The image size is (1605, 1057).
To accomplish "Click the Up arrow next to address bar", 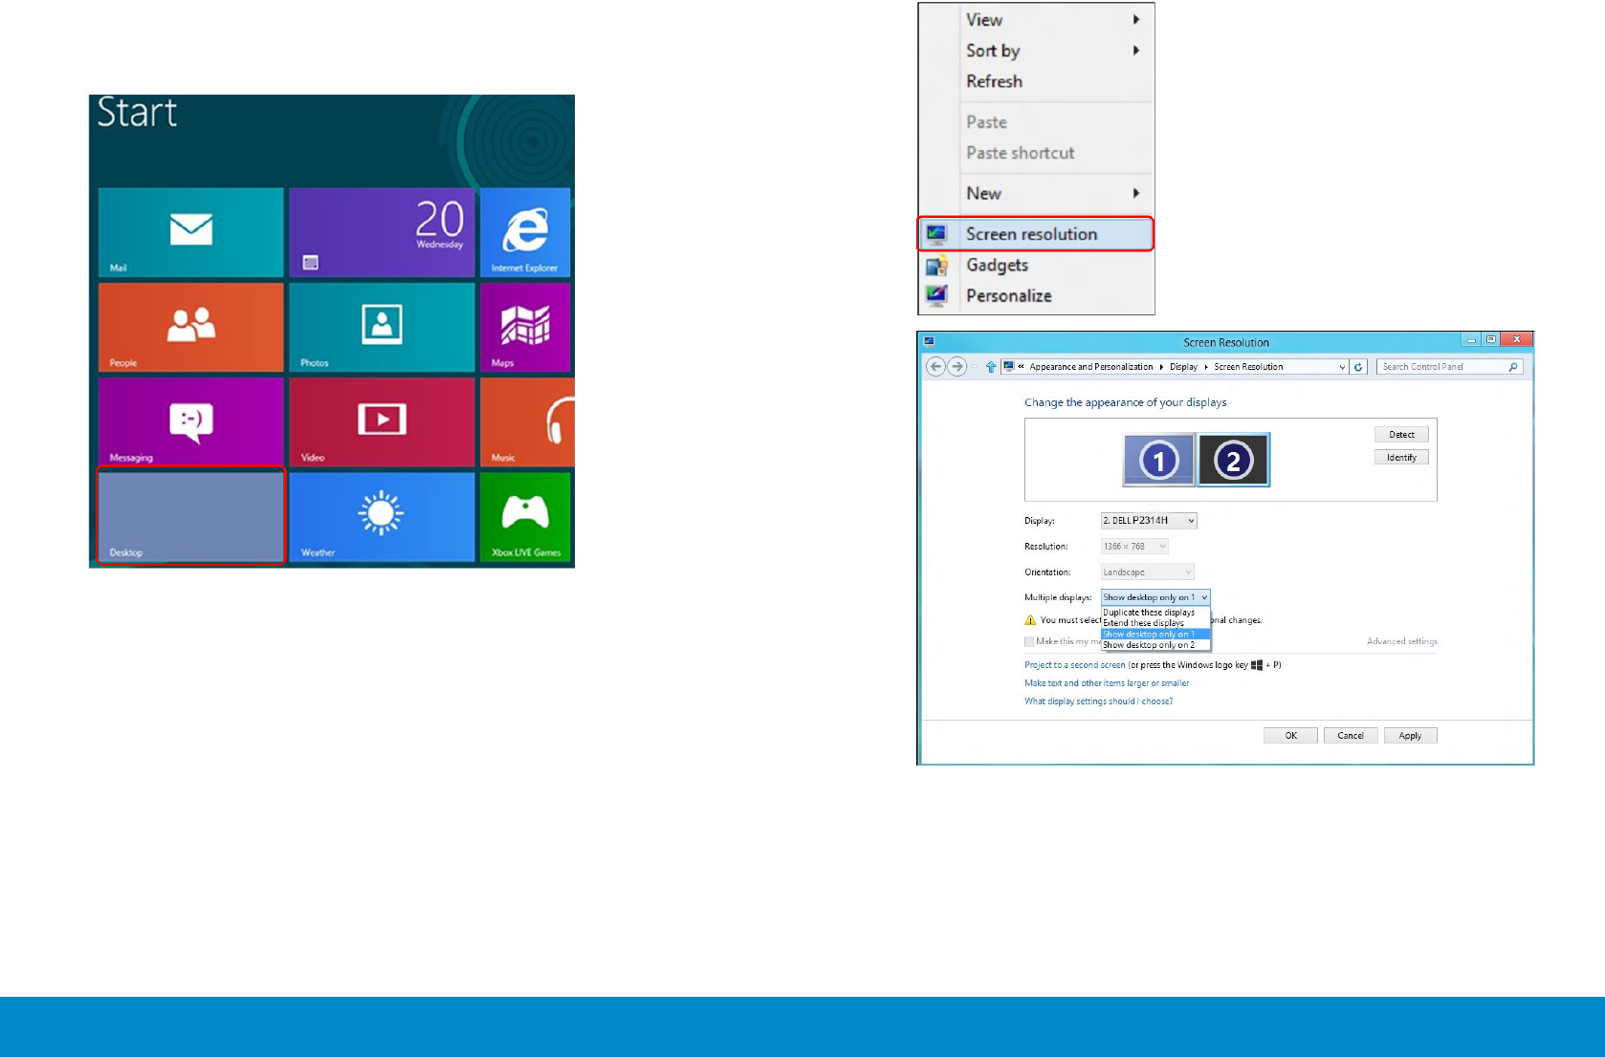I will click(991, 367).
